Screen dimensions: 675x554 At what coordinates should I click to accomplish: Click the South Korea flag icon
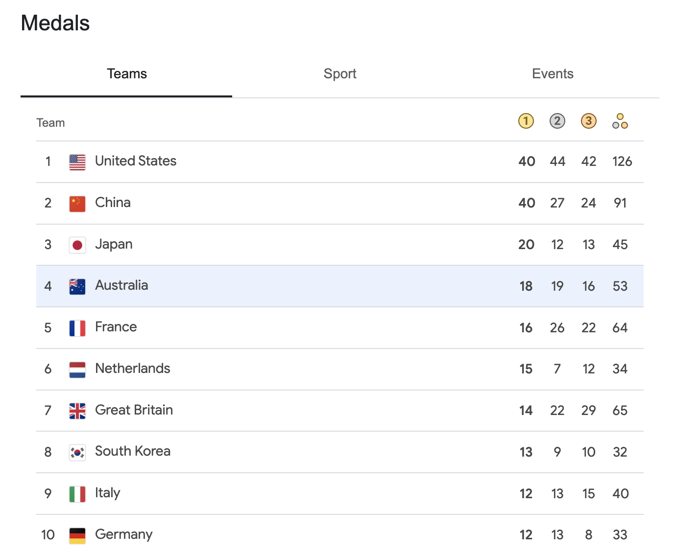[x=77, y=452]
